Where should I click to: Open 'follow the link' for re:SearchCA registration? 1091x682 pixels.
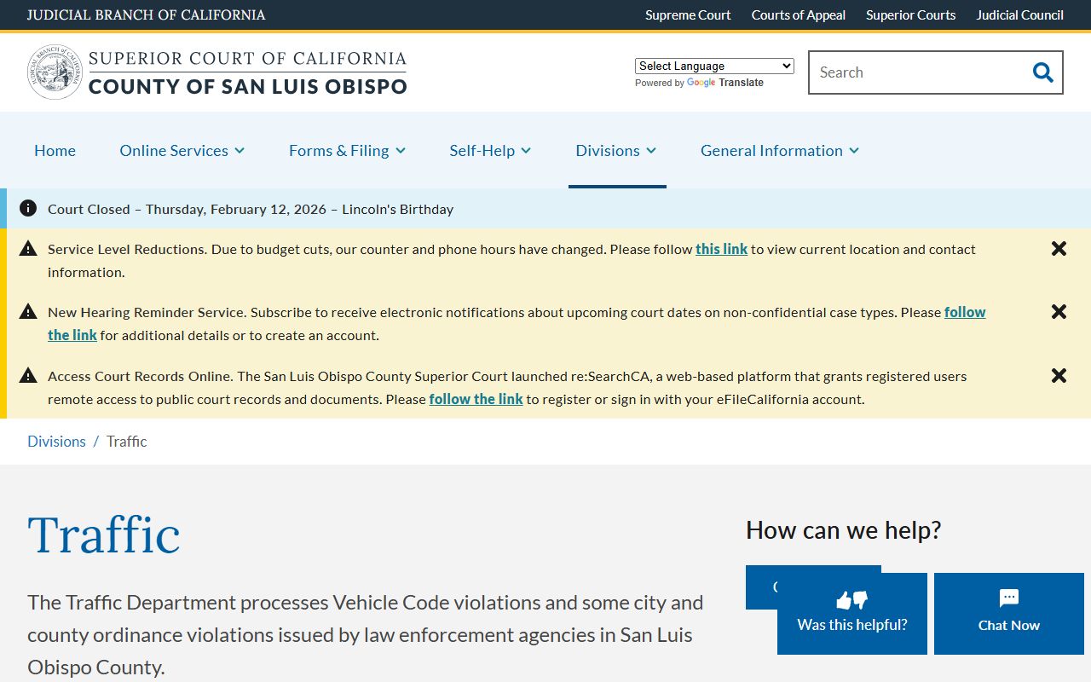[x=476, y=399]
